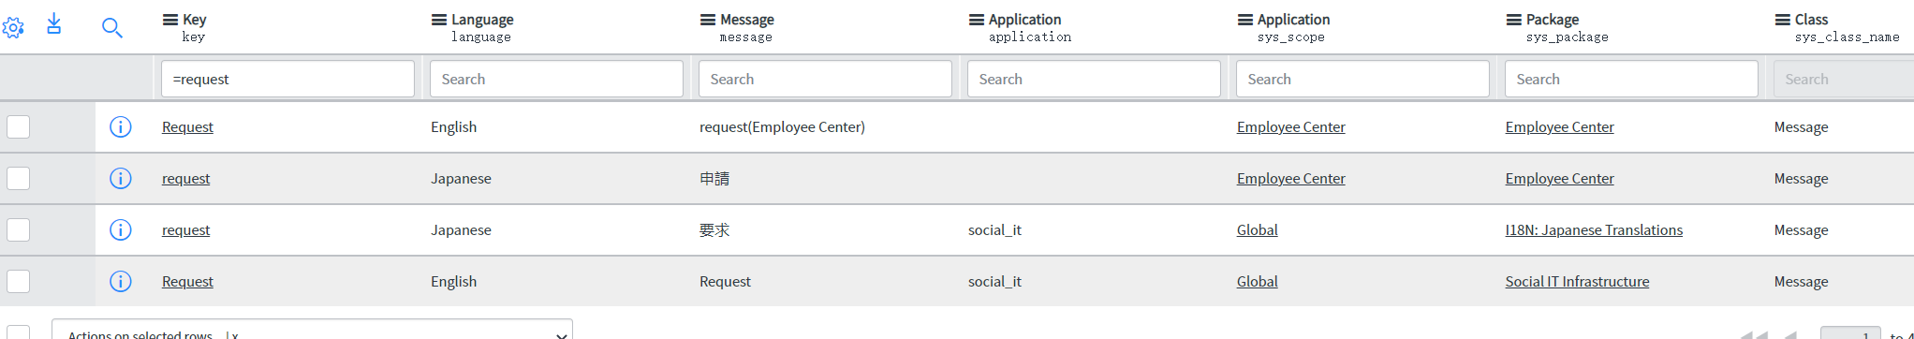Open the Social IT Infrastructure package link
Screen dimensions: 1914x339
(1577, 281)
